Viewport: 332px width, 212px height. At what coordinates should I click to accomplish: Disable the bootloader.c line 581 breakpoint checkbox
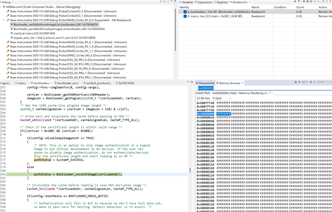click(185, 12)
